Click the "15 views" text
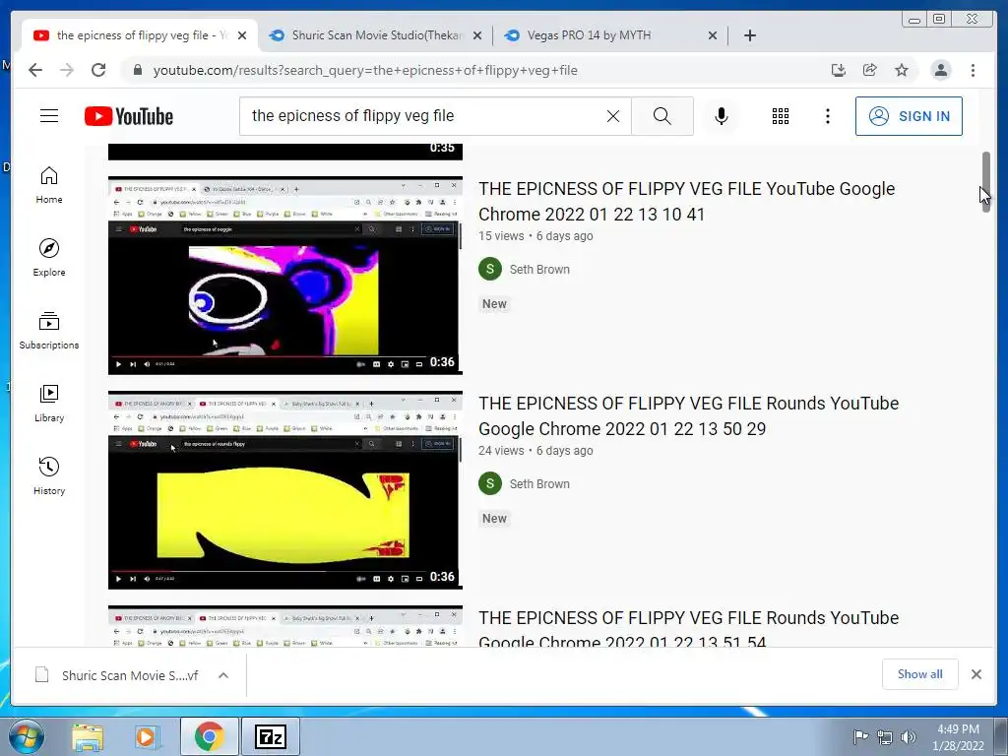Viewport: 1008px width, 756px height. (501, 236)
